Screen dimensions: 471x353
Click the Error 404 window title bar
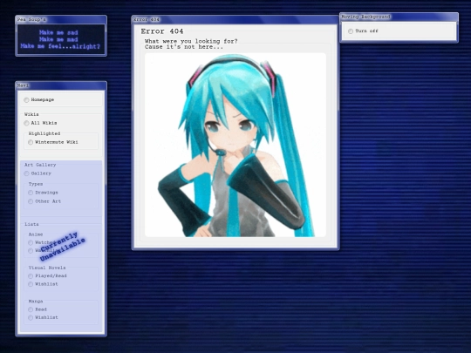(x=235, y=19)
